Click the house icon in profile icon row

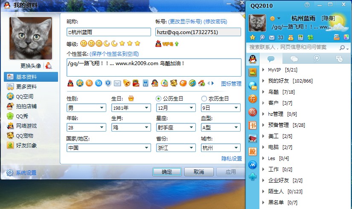point(201,83)
